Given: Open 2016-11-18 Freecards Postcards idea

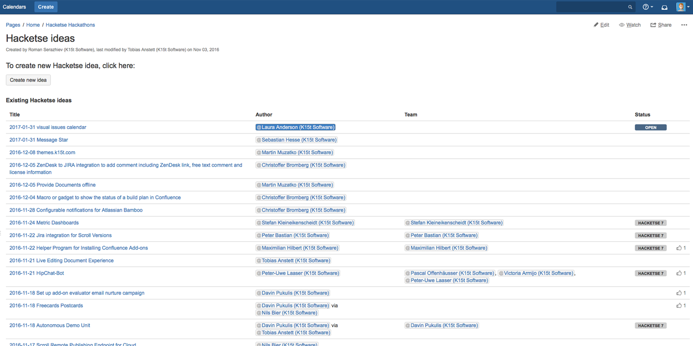Looking at the screenshot, I should [46, 305].
